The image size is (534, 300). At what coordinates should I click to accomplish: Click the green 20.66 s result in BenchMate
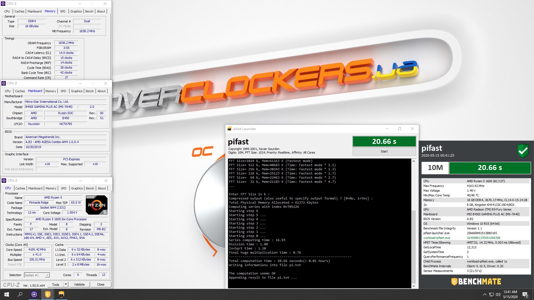pos(490,167)
